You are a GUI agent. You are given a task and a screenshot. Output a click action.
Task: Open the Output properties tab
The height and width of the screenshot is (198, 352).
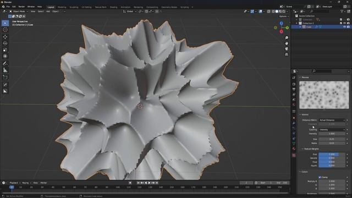click(x=294, y=89)
